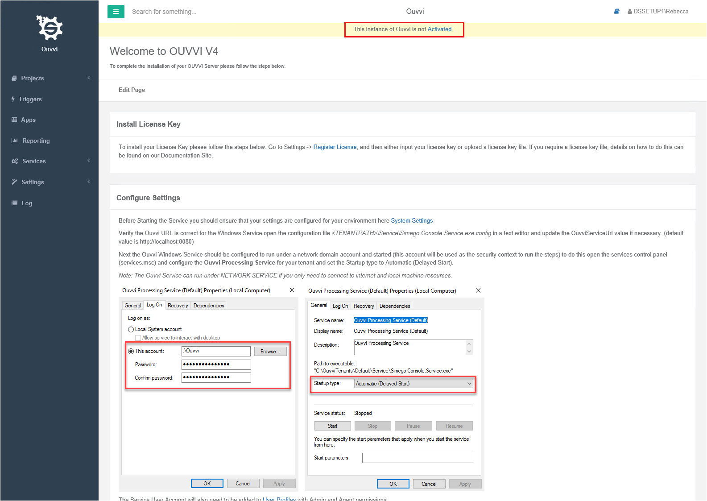Click the Triggers lightning bolt icon
707x501 pixels.
click(13, 99)
